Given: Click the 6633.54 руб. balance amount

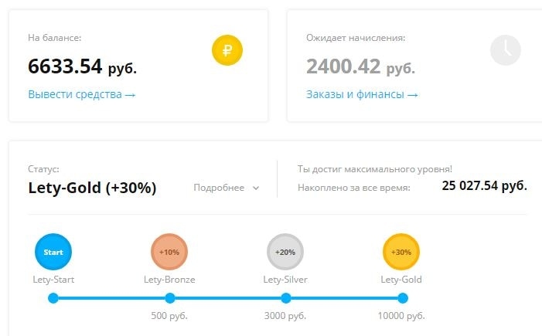Looking at the screenshot, I should pos(82,66).
